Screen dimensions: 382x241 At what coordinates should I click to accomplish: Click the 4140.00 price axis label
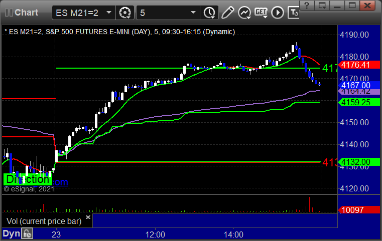click(x=354, y=144)
